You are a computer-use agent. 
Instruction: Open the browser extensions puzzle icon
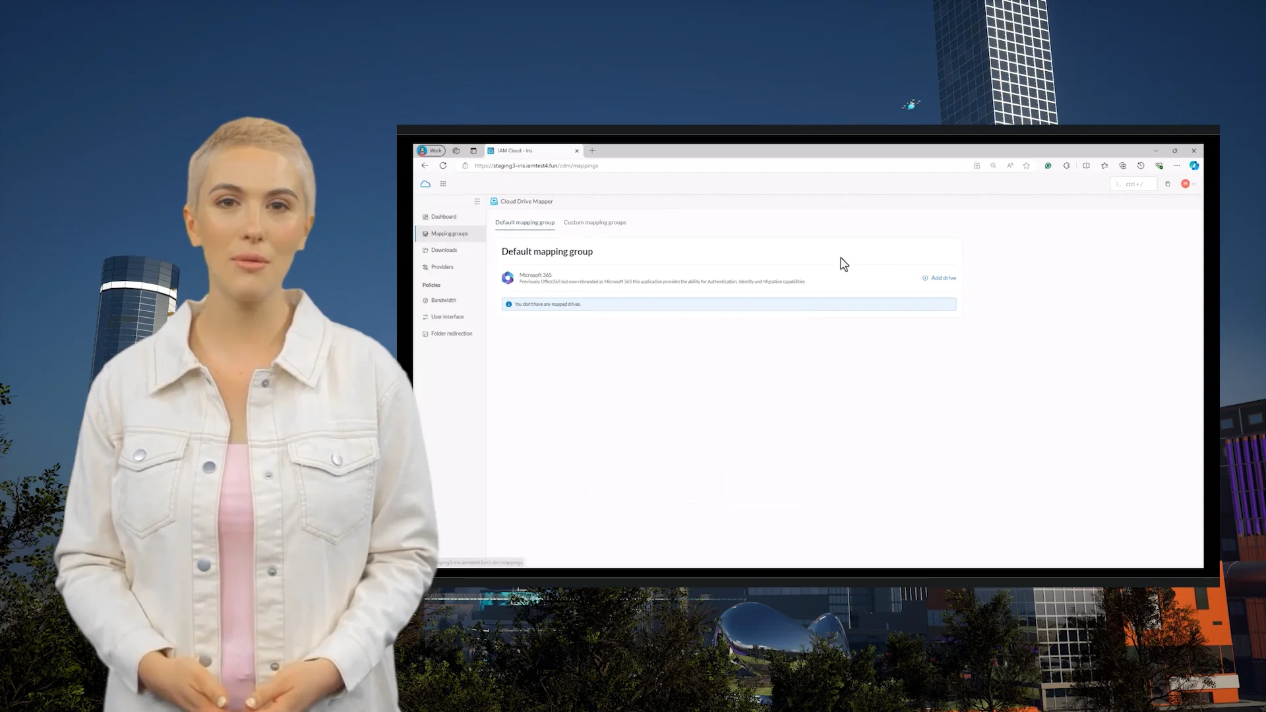click(1066, 166)
